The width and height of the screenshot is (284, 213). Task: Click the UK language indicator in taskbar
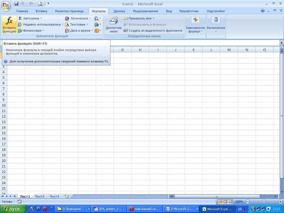tap(240, 209)
